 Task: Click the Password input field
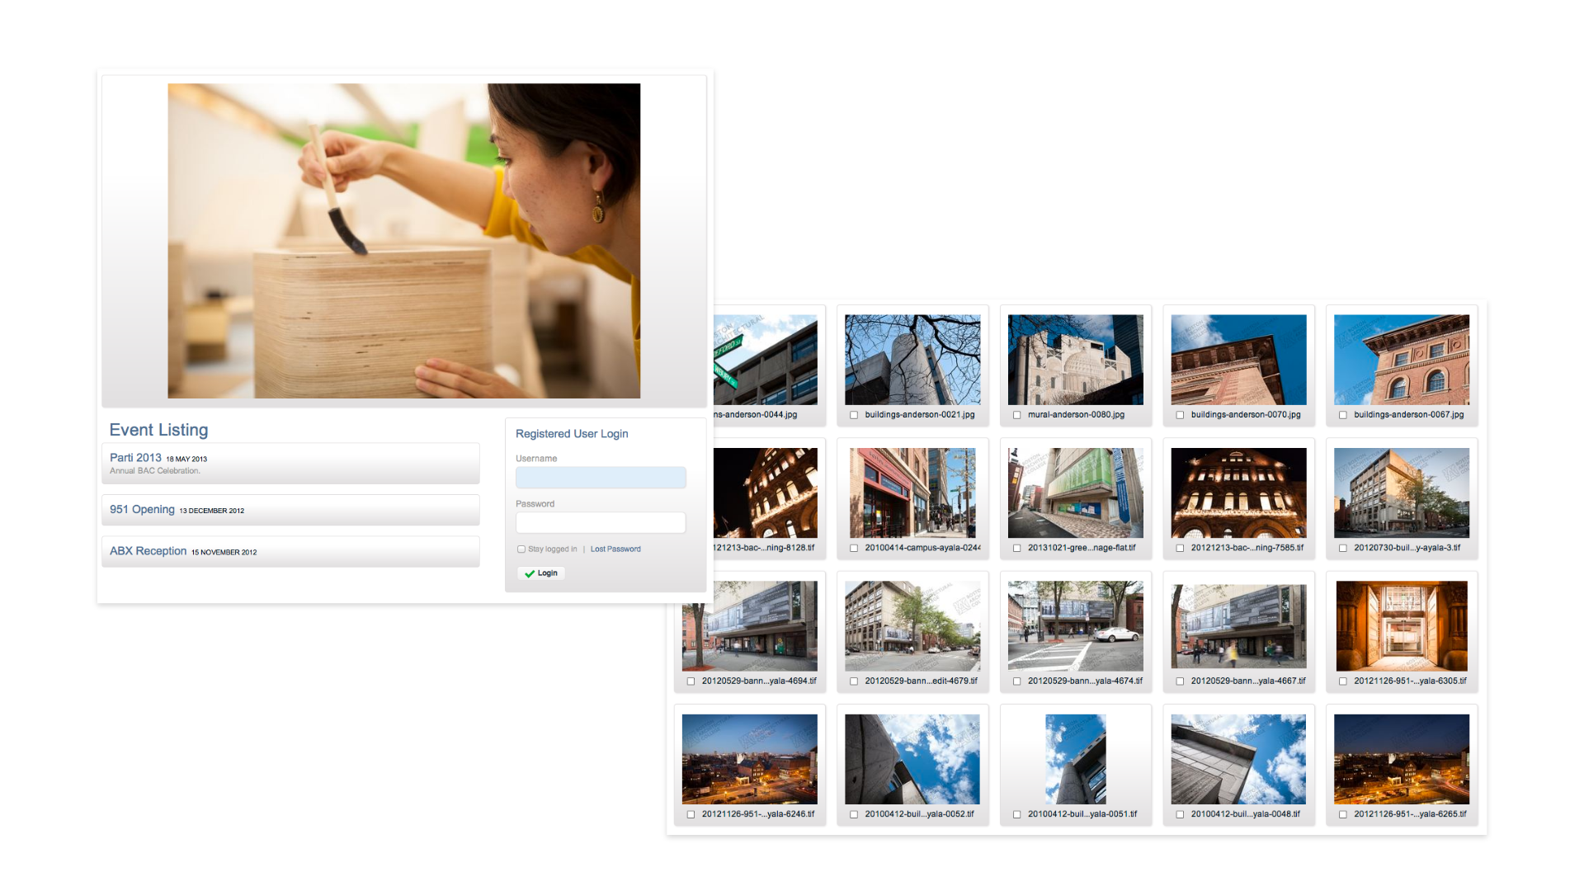tap(600, 522)
